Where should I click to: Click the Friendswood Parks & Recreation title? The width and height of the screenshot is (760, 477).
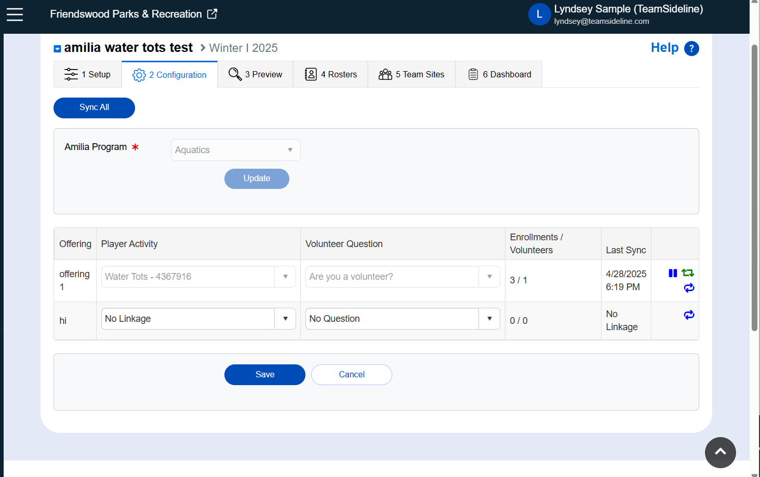pos(126,14)
